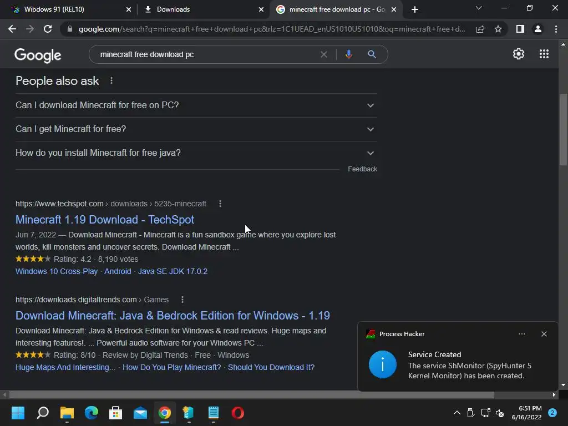
Task: View the site lock security info
Action: pyautogui.click(x=70, y=29)
